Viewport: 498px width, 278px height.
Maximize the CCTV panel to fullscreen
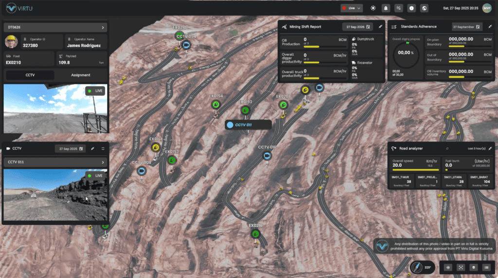(103, 149)
